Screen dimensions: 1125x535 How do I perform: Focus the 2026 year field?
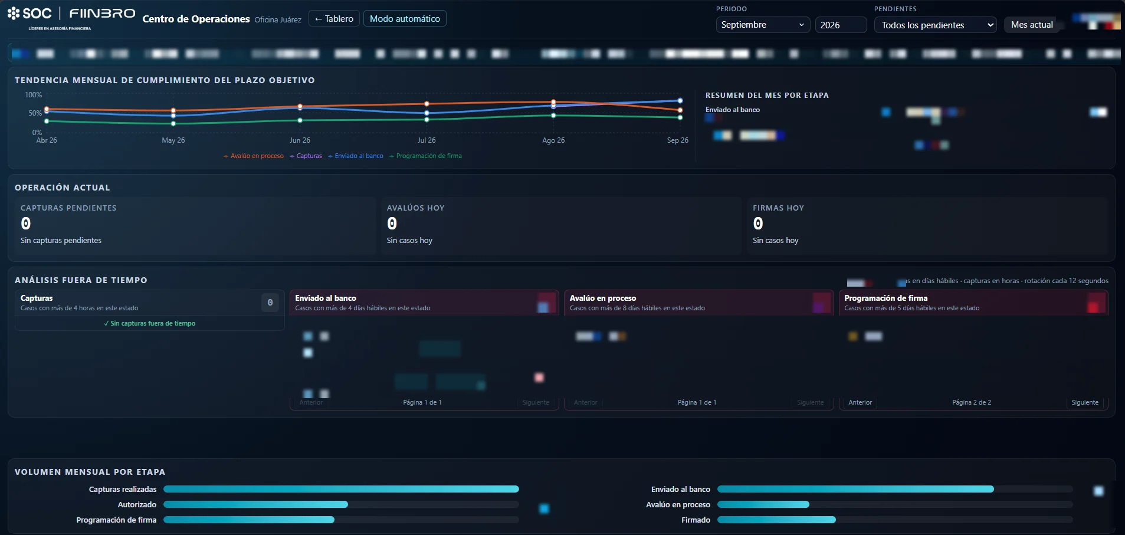pyautogui.click(x=841, y=25)
